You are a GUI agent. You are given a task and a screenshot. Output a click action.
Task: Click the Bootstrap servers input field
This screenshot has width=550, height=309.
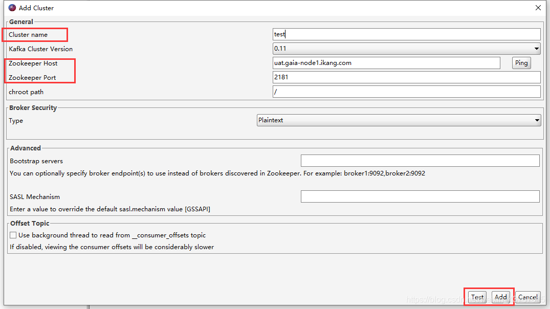pyautogui.click(x=420, y=161)
